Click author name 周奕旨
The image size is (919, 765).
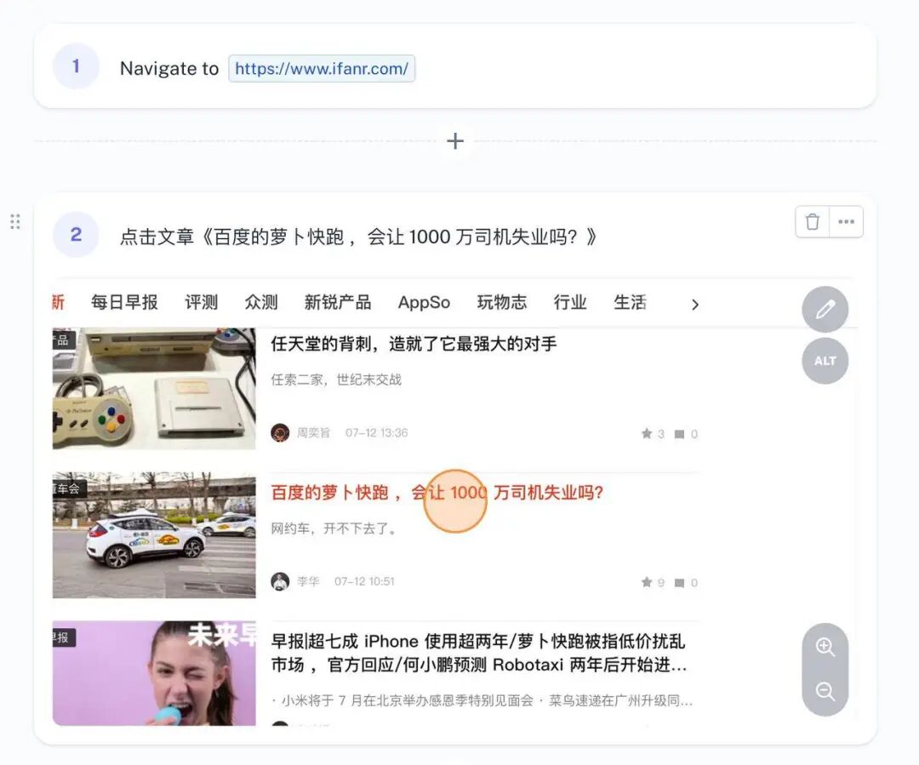[x=313, y=433]
